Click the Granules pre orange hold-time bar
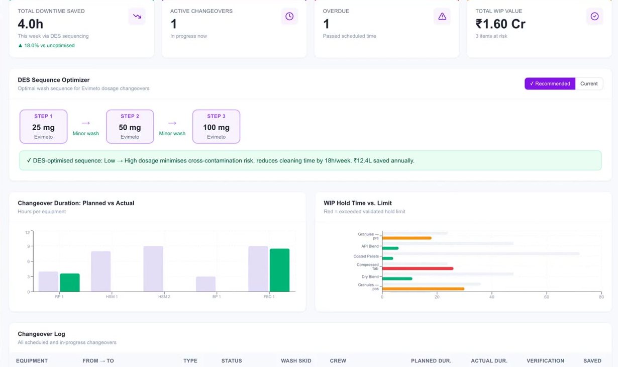The width and height of the screenshot is (618, 367). tap(406, 238)
